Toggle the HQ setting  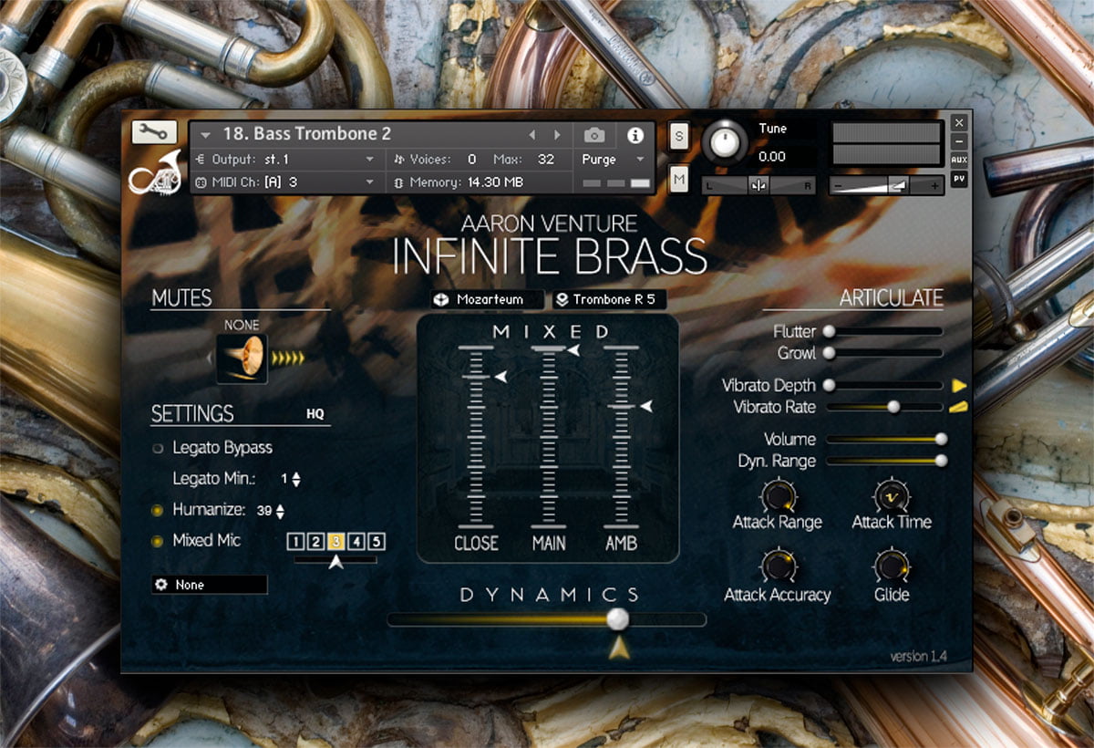[315, 414]
